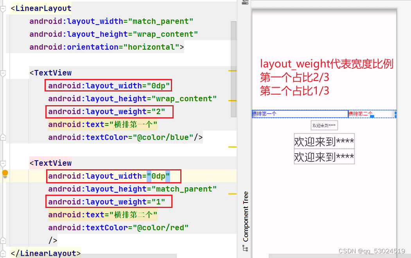411x258 pixels.
Task: Select the small 欢迎来到**** view in preview
Action: [x=324, y=125]
